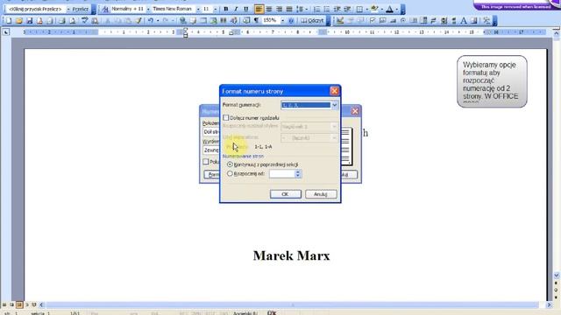This screenshot has width=561, height=315.
Task: Open the highlight color dropdown arrow
Action: [x=381, y=9]
